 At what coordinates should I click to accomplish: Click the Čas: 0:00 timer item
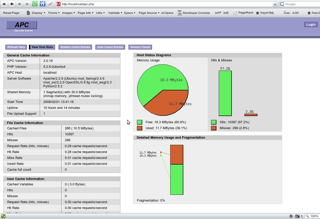tap(291, 13)
